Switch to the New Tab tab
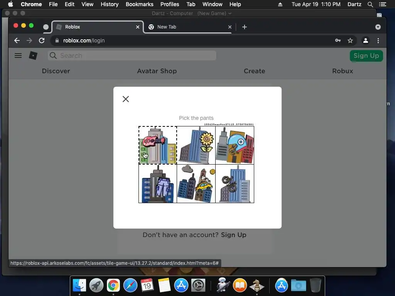395x296 pixels. 190,27
